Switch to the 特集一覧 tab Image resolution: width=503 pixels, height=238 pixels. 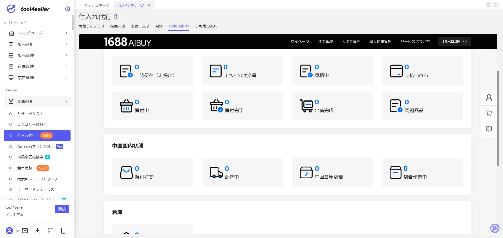click(x=118, y=26)
